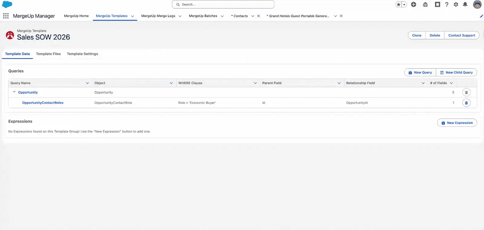484x230 pixels.
Task: Click the edit navigation pencil icon
Action: pos(481,16)
